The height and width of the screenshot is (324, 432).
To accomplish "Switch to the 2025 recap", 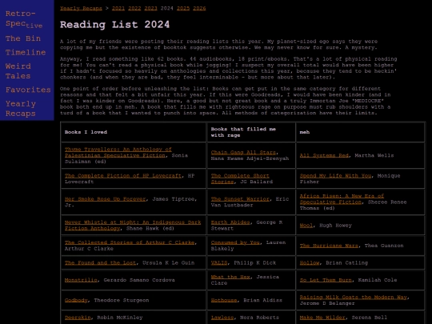I will click(183, 8).
